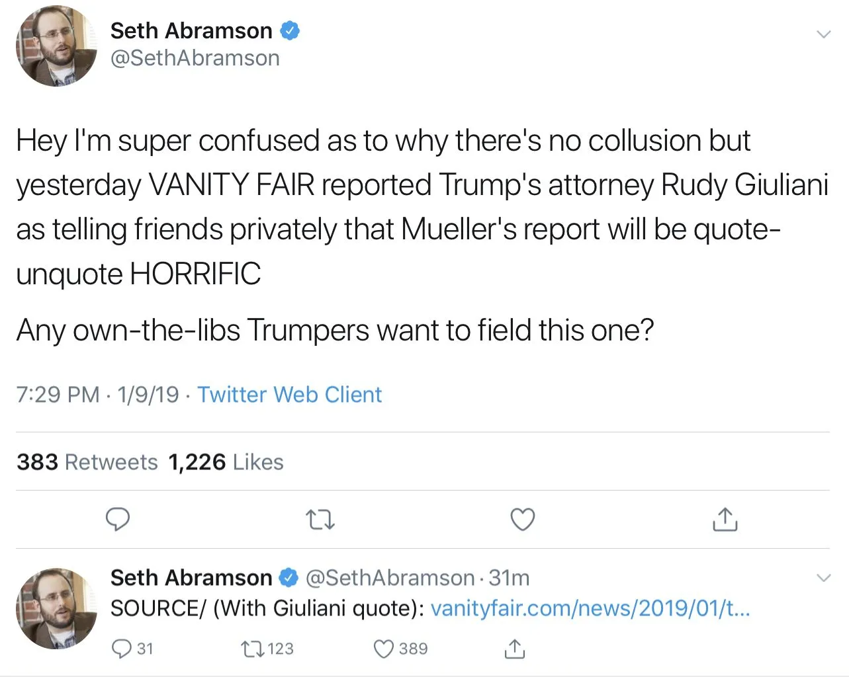Open the vanityfair.com article link

pyautogui.click(x=590, y=608)
